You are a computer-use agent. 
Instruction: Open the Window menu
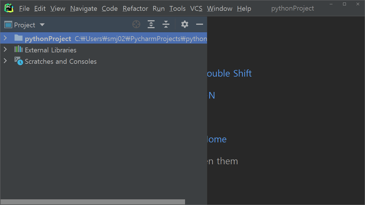coord(220,9)
